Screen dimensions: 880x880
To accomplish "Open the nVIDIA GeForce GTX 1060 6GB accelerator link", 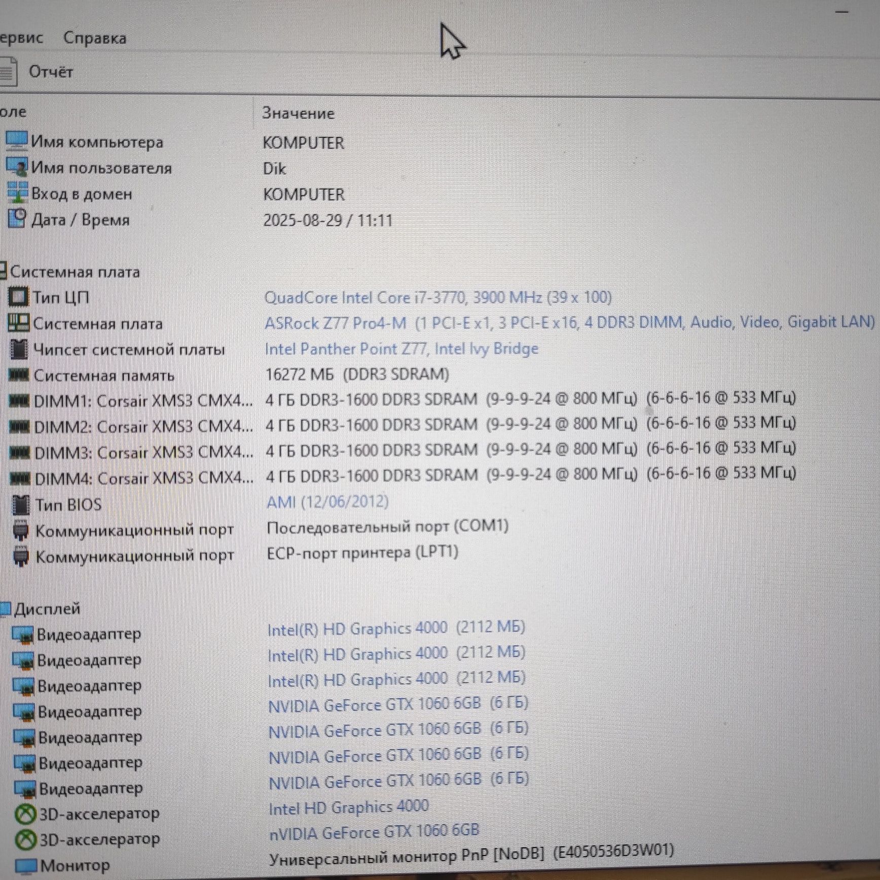I will click(x=374, y=832).
